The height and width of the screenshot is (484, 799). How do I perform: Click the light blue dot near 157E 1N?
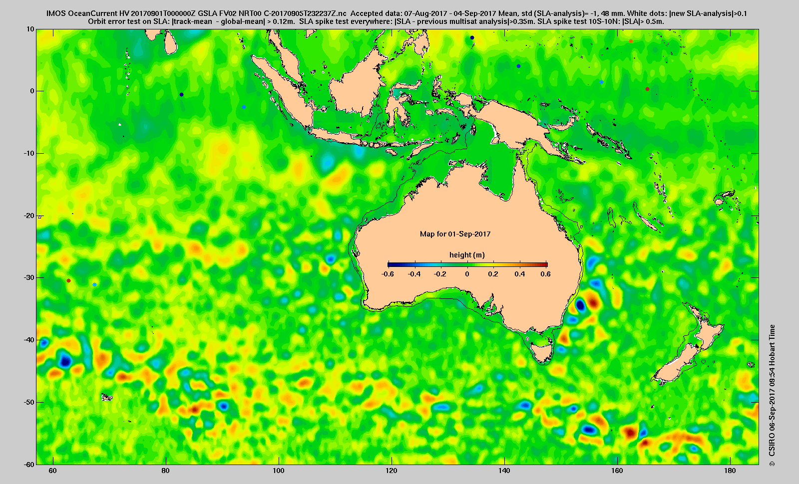click(601, 82)
